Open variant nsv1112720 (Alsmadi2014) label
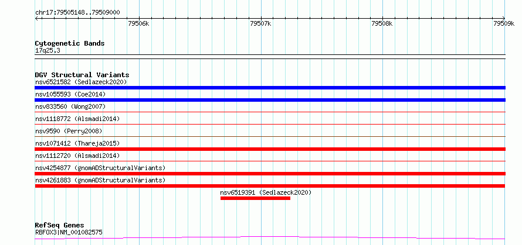Image resolution: width=522 pixels, height=245 pixels. (77, 156)
